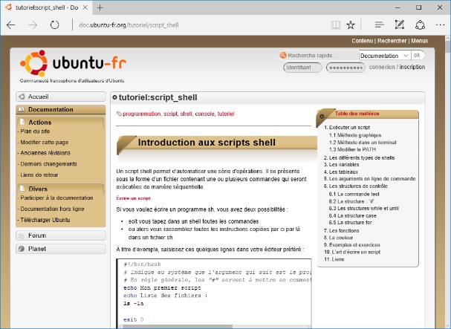Image resolution: width=451 pixels, height=329 pixels.
Task: Expand the Documentation search dropdown
Action: point(406,55)
